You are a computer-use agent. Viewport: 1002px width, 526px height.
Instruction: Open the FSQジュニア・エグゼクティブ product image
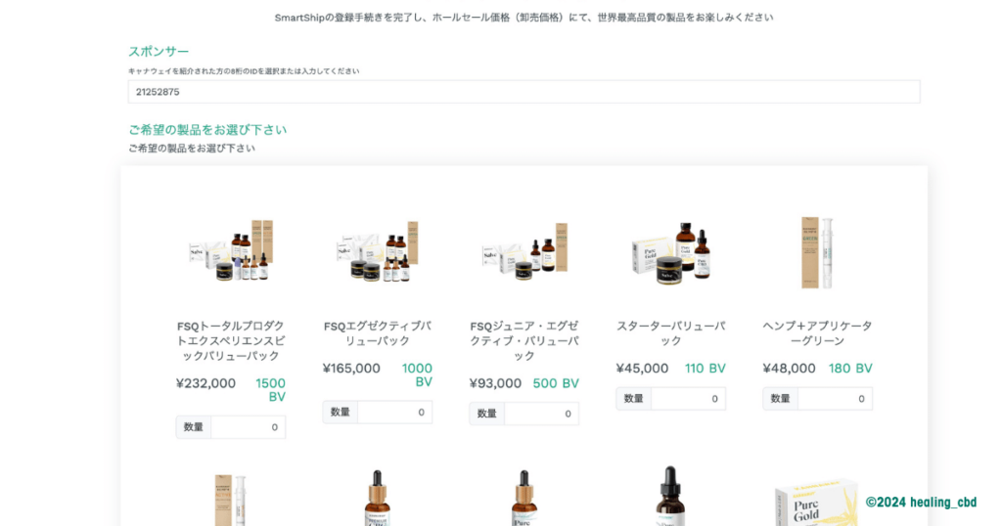pyautogui.click(x=524, y=251)
